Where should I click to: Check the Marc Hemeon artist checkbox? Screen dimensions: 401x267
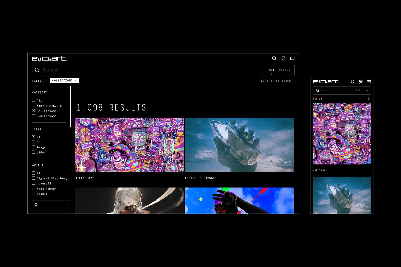point(34,189)
